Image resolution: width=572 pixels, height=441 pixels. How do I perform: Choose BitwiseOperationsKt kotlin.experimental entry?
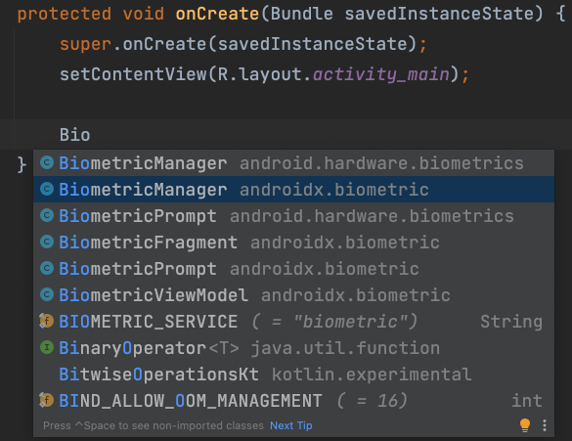pyautogui.click(x=293, y=375)
